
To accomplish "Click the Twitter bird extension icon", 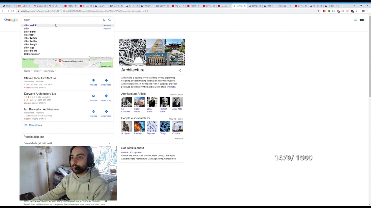I will click(357, 11).
